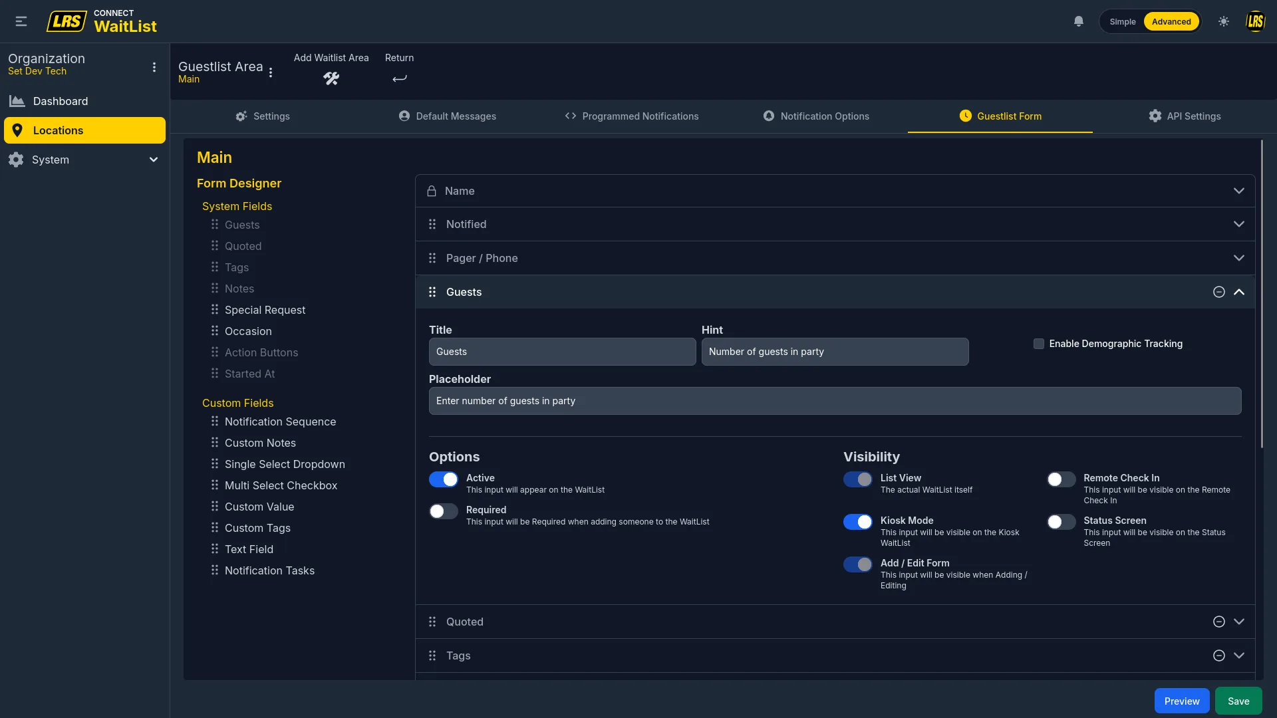Click the Return arrow icon
The image size is (1277, 718).
[399, 78]
